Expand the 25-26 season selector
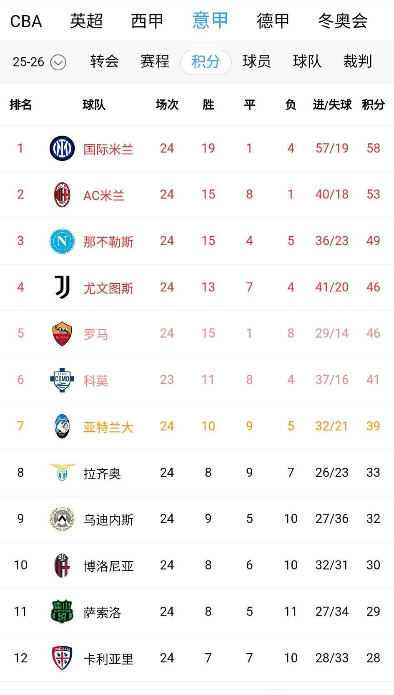This screenshot has width=394, height=695. tap(38, 62)
